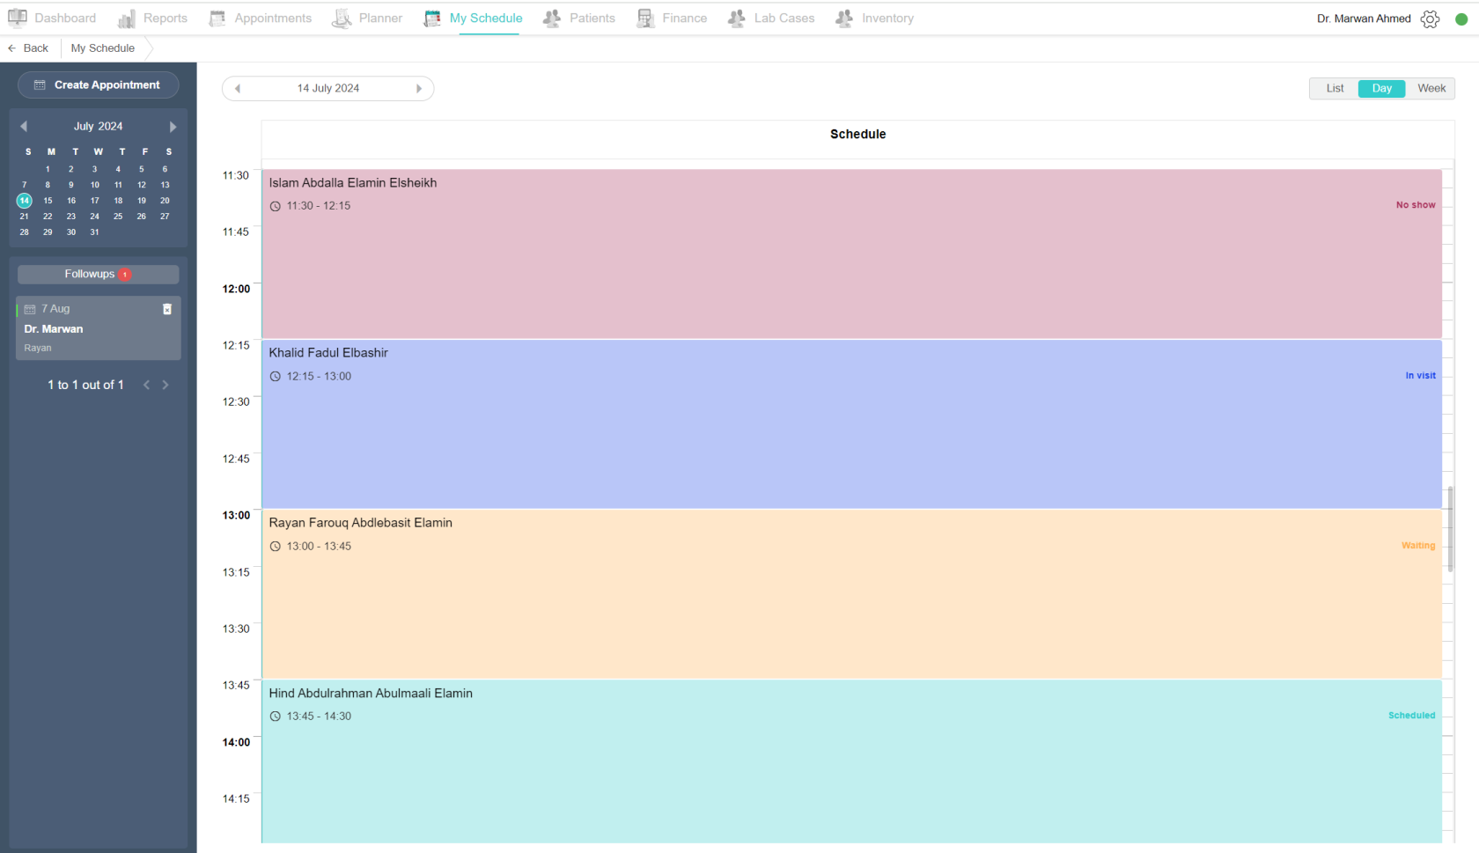
Task: Open the Dashboard section
Action: [65, 18]
